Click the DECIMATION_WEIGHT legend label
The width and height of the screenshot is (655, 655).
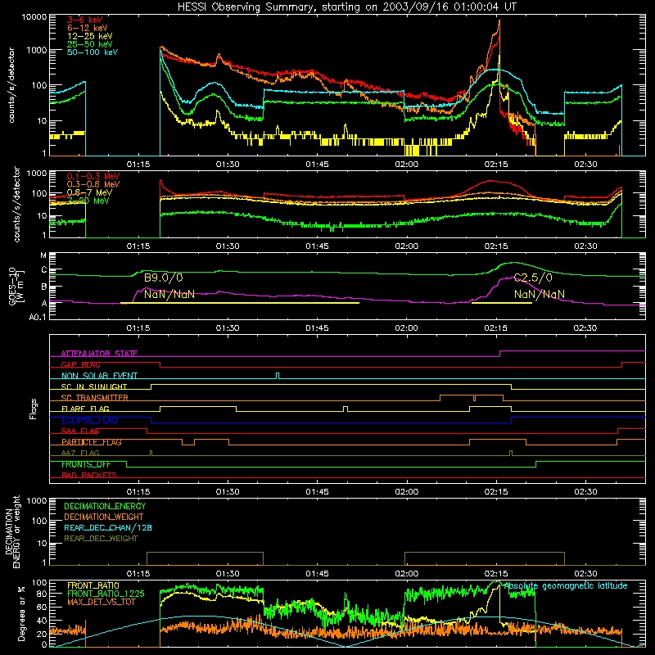coord(104,517)
